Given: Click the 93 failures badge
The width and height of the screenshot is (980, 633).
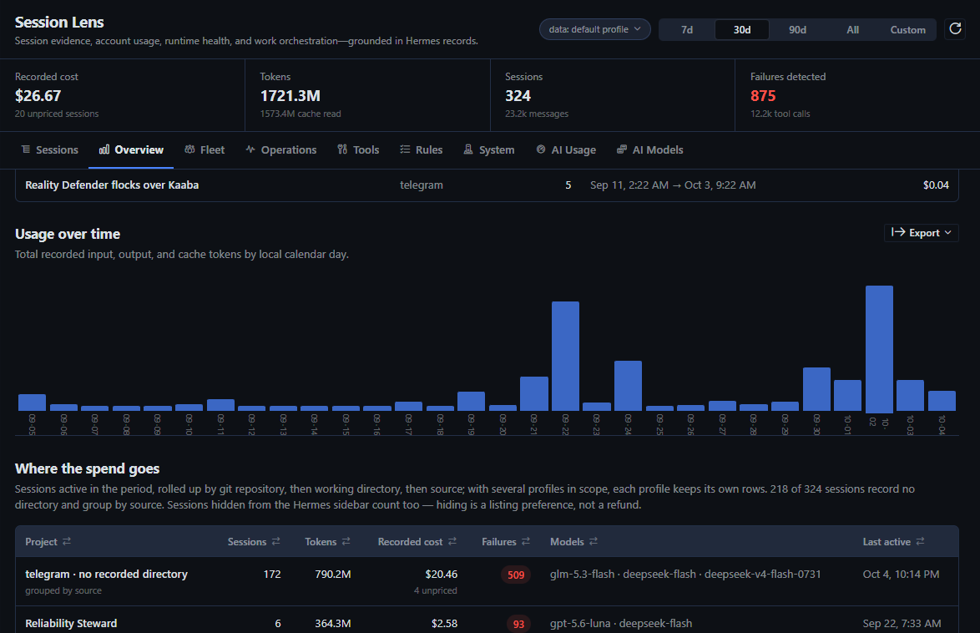Looking at the screenshot, I should (x=518, y=624).
